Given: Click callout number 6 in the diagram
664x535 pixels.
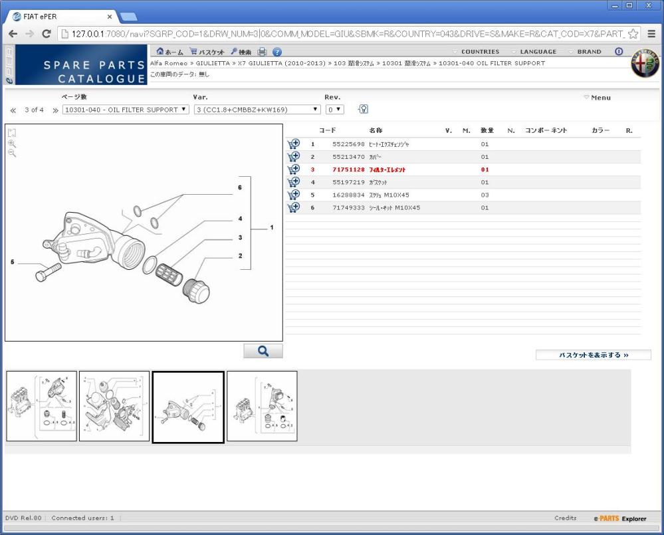Looking at the screenshot, I should click(240, 187).
